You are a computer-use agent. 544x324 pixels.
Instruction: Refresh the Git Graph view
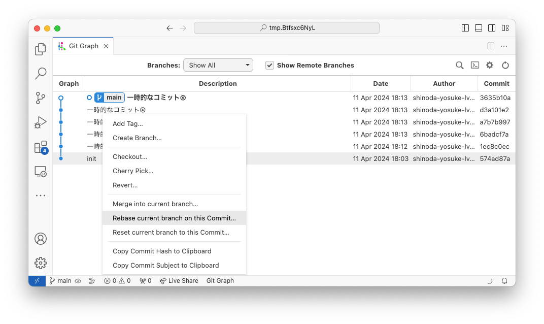[505, 66]
